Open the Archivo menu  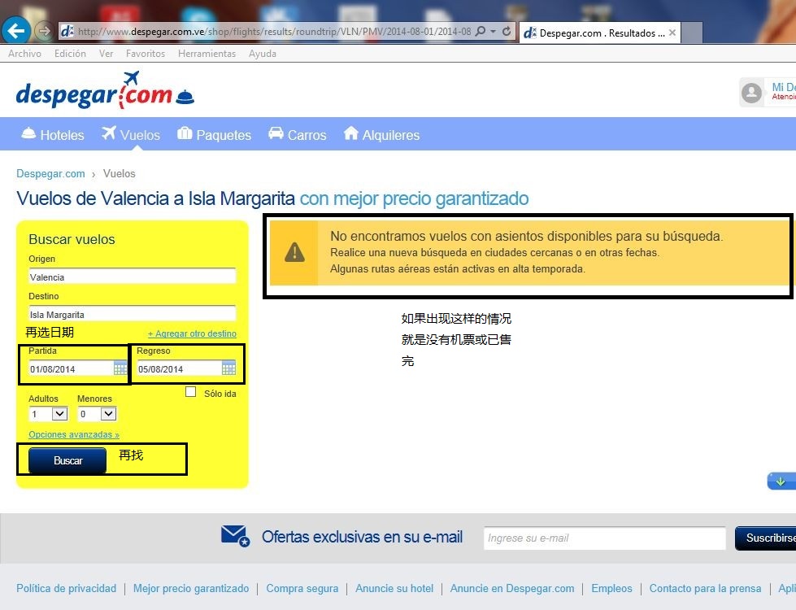click(24, 54)
